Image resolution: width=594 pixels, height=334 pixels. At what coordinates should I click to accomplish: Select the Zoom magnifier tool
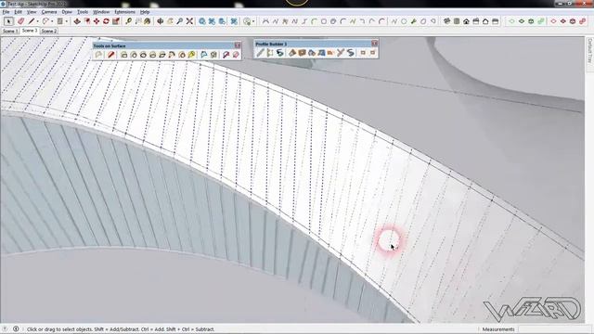pos(179,21)
